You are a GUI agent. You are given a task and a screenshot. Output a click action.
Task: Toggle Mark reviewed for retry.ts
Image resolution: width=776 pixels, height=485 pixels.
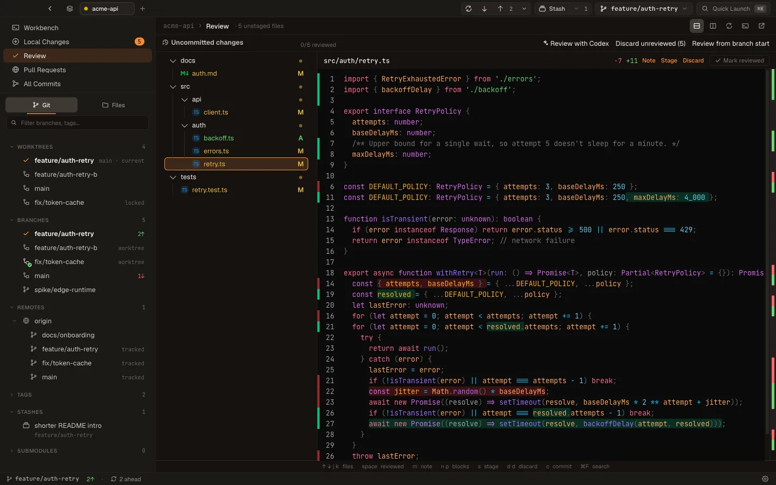pyautogui.click(x=739, y=60)
